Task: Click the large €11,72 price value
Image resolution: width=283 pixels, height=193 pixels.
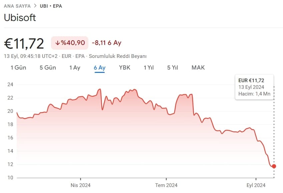Action: (24, 43)
